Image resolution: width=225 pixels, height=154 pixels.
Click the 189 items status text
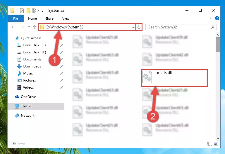tap(18, 144)
